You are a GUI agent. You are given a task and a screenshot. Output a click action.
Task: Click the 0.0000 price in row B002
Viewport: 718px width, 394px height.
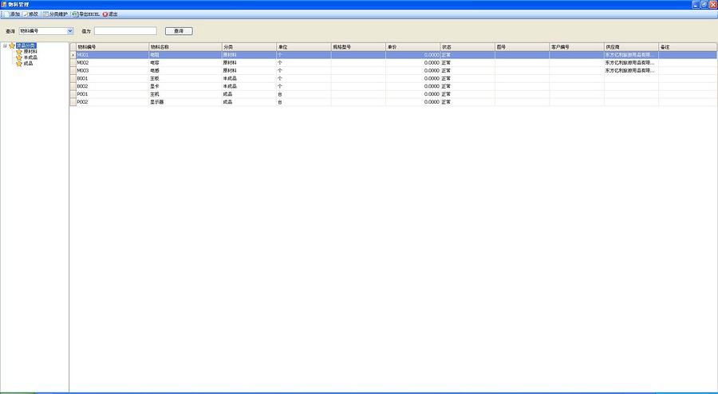coord(412,86)
